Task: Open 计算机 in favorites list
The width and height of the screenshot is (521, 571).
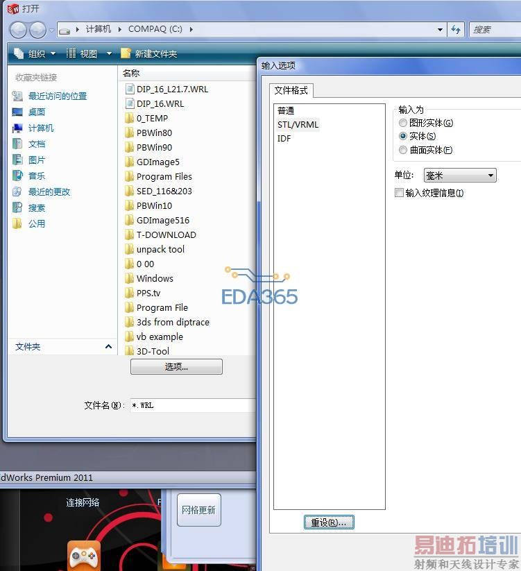Action: click(x=41, y=128)
